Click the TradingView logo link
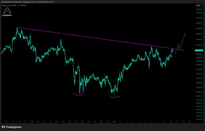The height and width of the screenshot is (131, 205). 11,127
